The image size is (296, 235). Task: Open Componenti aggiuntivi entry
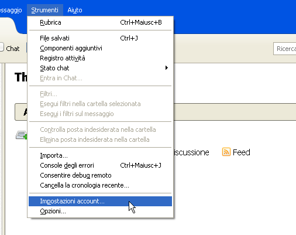pyautogui.click(x=100, y=48)
